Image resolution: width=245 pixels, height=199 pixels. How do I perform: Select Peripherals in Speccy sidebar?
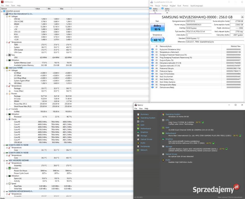click(x=145, y=146)
